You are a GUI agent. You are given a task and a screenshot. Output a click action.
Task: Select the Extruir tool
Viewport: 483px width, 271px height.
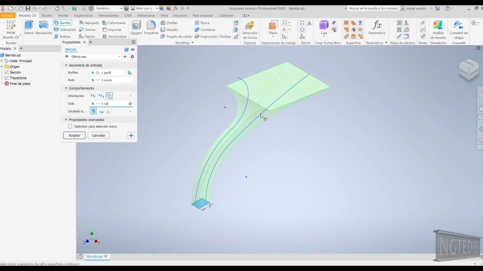click(29, 28)
